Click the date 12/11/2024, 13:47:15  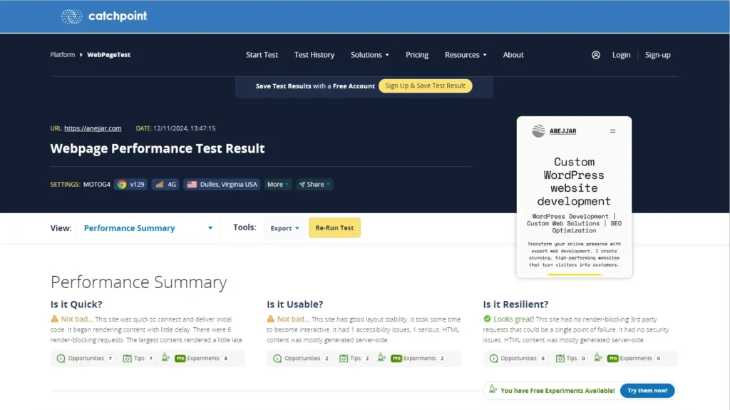point(185,128)
